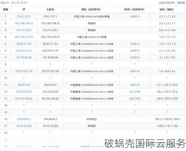The width and height of the screenshot is (186, 151).
Task: Select hop number 8 cell
Action: (6, 64)
